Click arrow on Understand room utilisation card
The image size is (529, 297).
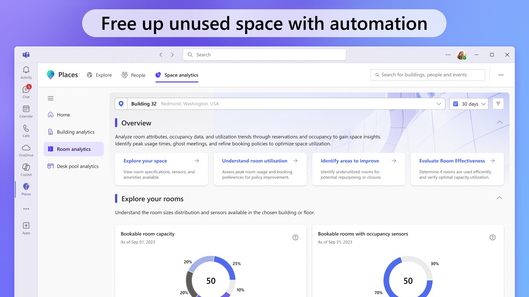(x=295, y=161)
